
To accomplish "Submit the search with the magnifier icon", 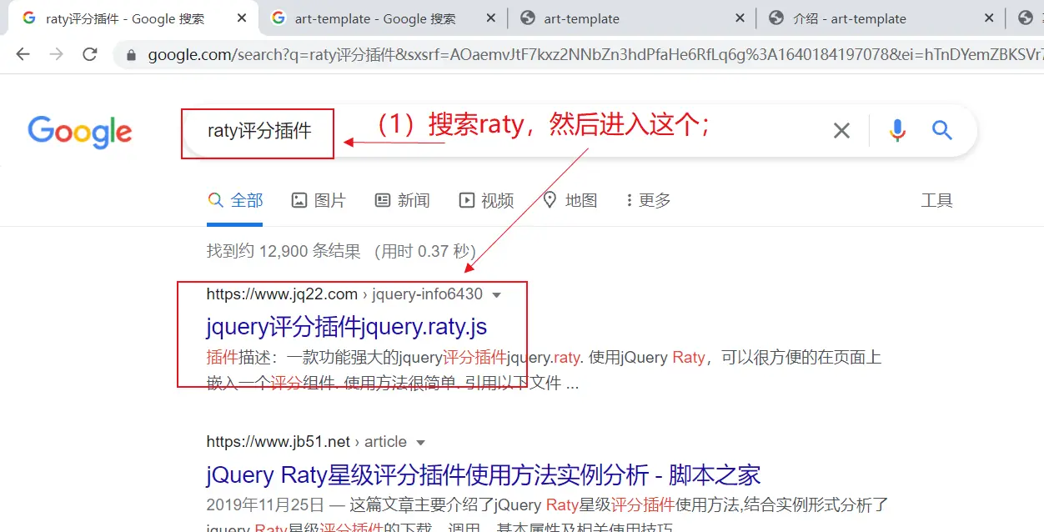I will click(x=942, y=129).
